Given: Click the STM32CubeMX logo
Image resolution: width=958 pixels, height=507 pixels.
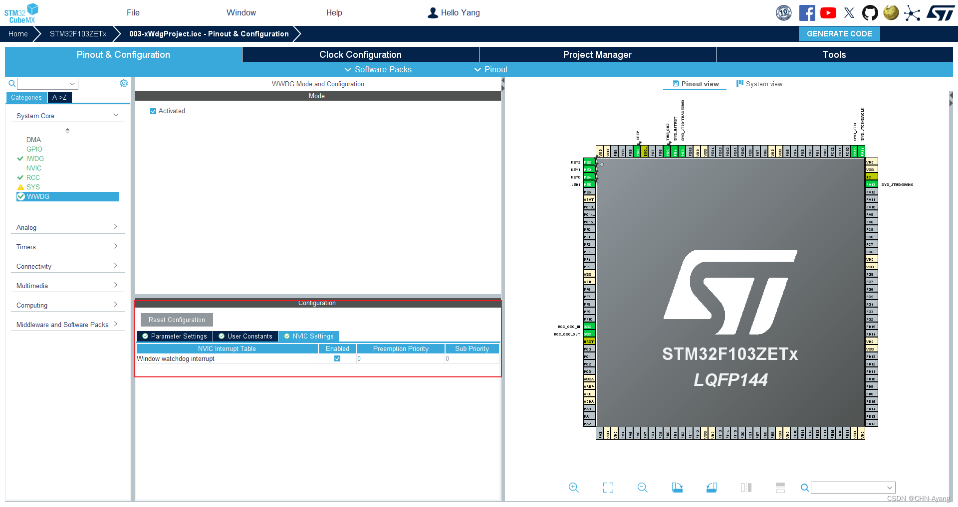Looking at the screenshot, I should [21, 13].
